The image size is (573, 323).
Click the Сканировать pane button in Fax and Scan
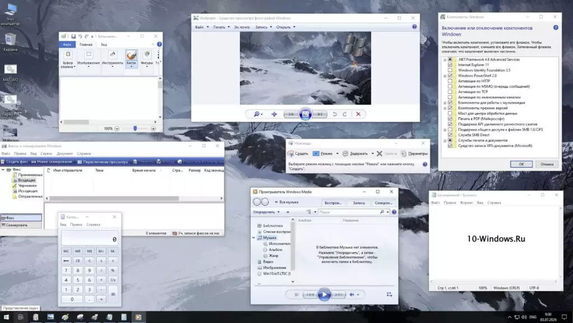[x=21, y=225]
